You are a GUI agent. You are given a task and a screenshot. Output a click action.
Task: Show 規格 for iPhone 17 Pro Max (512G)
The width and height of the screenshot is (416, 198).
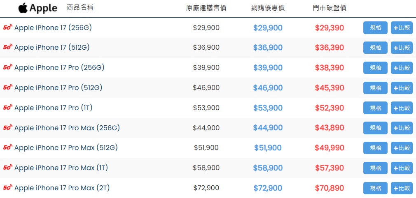coord(375,148)
